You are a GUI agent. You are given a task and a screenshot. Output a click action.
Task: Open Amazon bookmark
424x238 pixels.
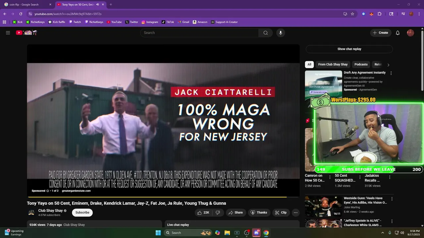(x=200, y=22)
